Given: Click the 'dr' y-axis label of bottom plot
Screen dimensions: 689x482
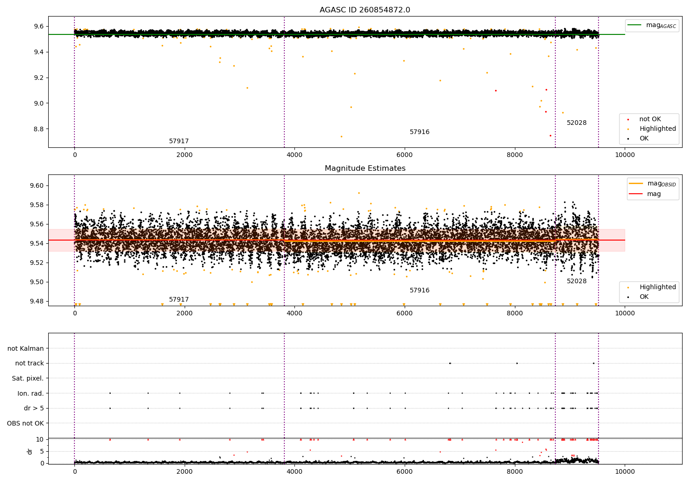Looking at the screenshot, I should [x=30, y=451].
